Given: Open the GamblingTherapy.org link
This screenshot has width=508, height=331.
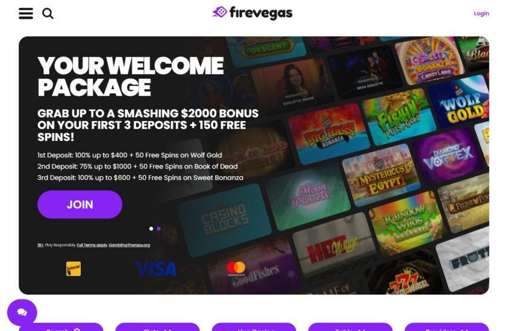Looking at the screenshot, I should 130,245.
